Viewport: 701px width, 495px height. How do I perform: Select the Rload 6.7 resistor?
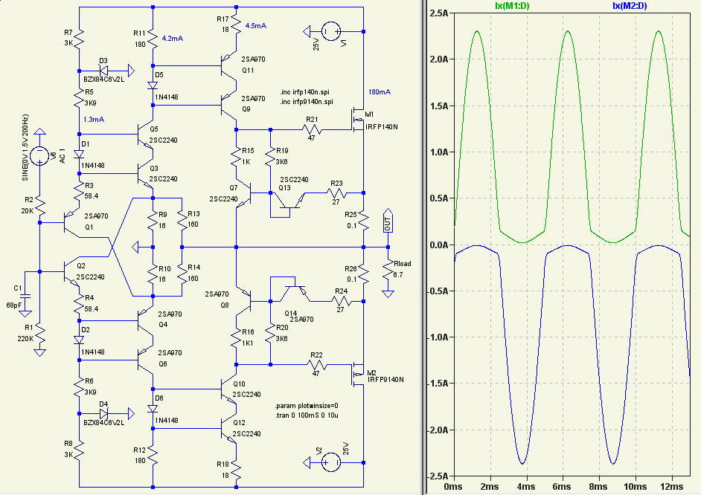[388, 270]
